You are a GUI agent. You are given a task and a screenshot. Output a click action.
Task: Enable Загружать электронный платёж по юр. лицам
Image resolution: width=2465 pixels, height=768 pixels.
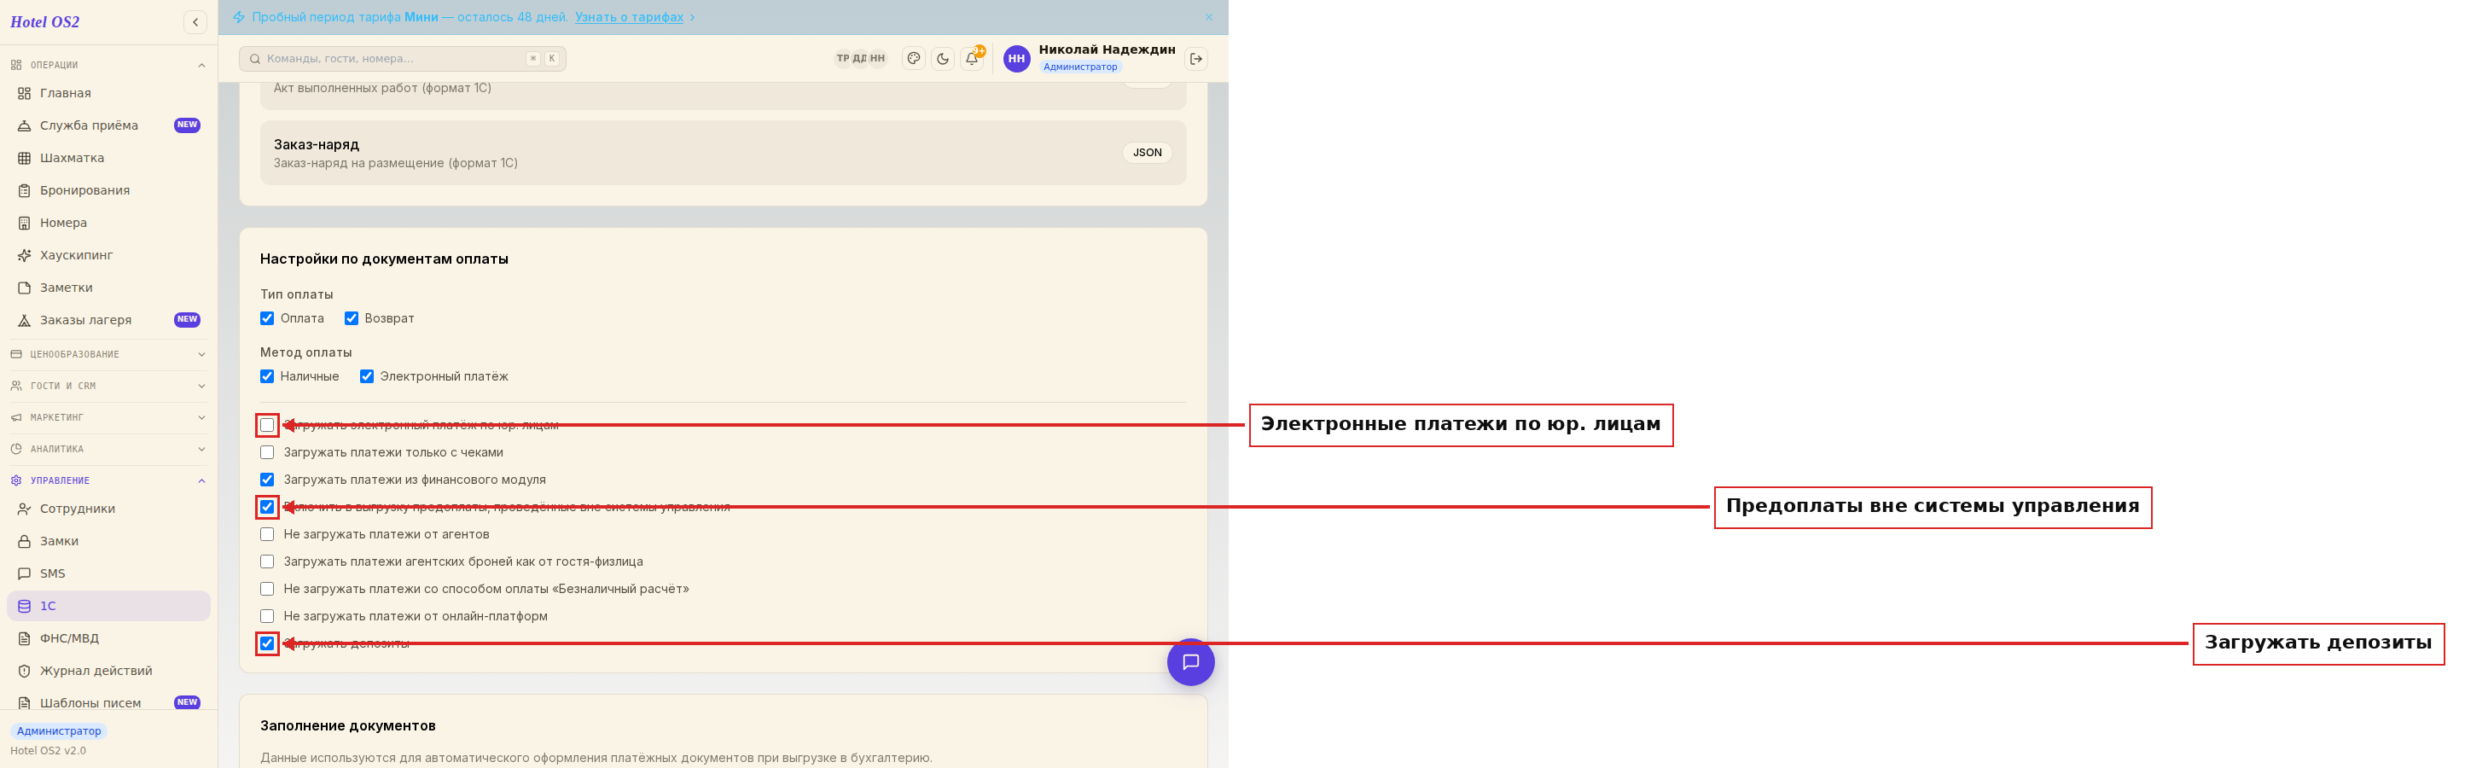click(267, 425)
